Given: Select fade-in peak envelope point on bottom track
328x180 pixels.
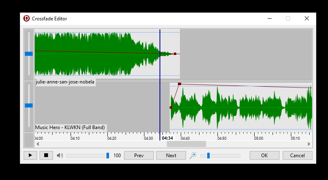Looking at the screenshot, I should point(180,84).
